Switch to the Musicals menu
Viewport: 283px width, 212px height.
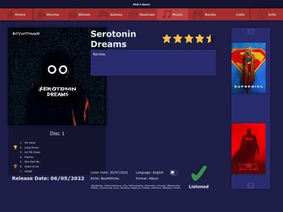coord(147,15)
